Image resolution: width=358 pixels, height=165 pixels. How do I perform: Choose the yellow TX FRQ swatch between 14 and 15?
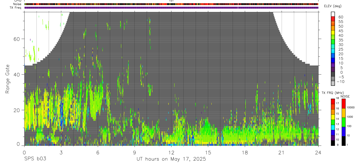333,117
